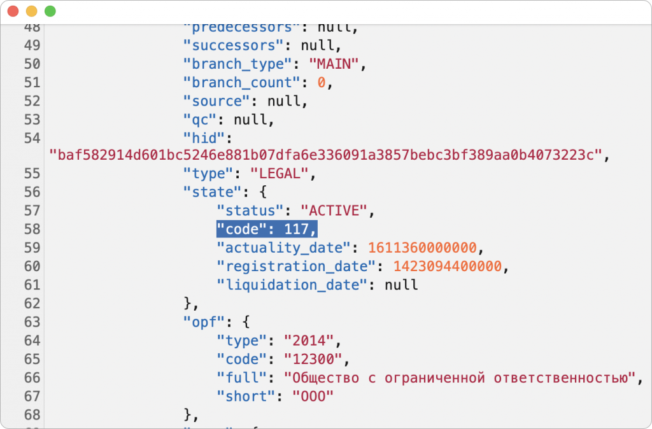Click the "2014" type value

pos(308,340)
